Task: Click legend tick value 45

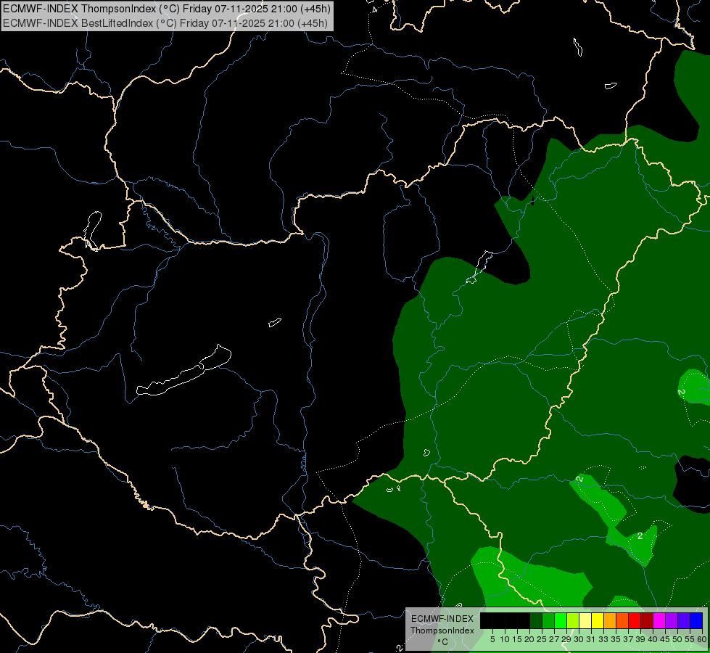Action: 665,639
